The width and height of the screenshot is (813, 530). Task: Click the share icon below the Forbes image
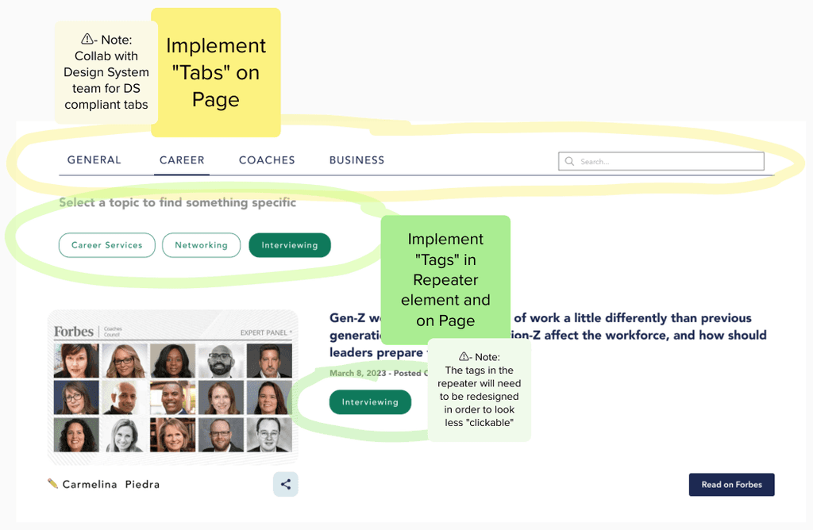coord(286,484)
